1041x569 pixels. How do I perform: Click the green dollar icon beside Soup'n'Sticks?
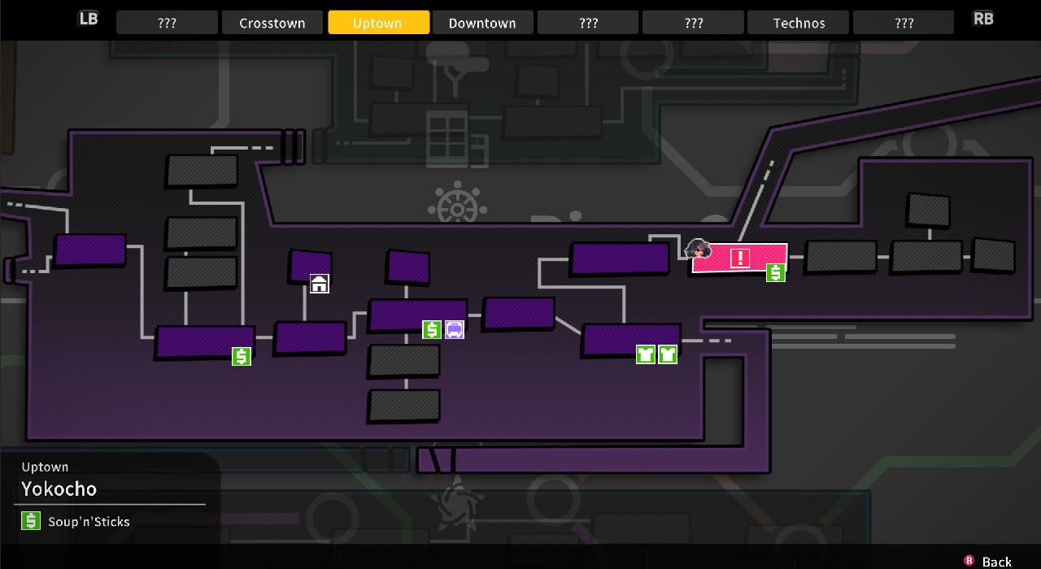tap(31, 521)
